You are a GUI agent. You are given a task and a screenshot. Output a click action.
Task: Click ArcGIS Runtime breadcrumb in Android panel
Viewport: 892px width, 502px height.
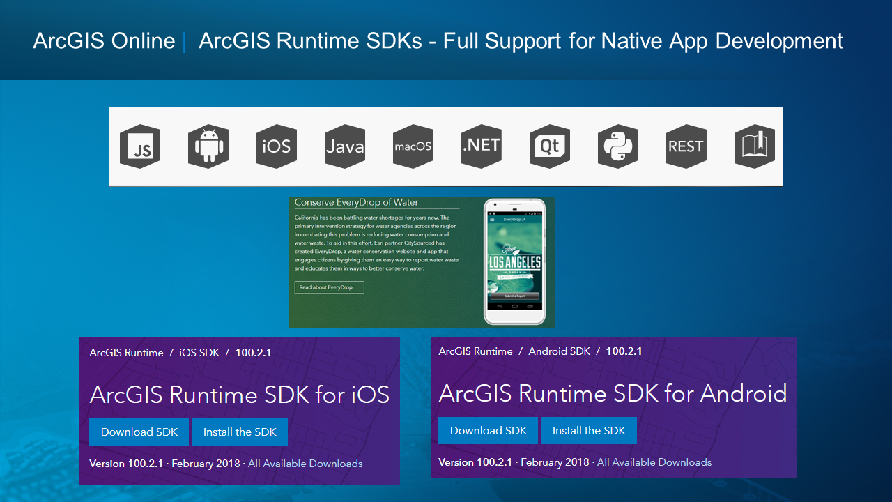(x=475, y=351)
